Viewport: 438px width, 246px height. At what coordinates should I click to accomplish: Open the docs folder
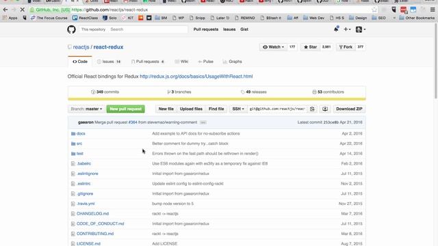click(x=81, y=134)
